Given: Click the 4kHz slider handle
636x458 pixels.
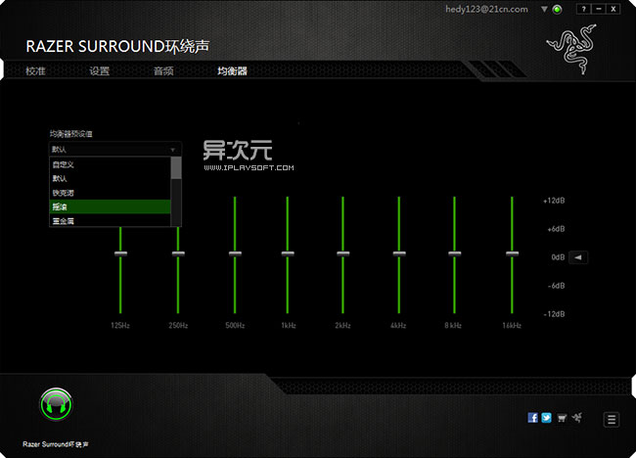Looking at the screenshot, I should pos(399,253).
